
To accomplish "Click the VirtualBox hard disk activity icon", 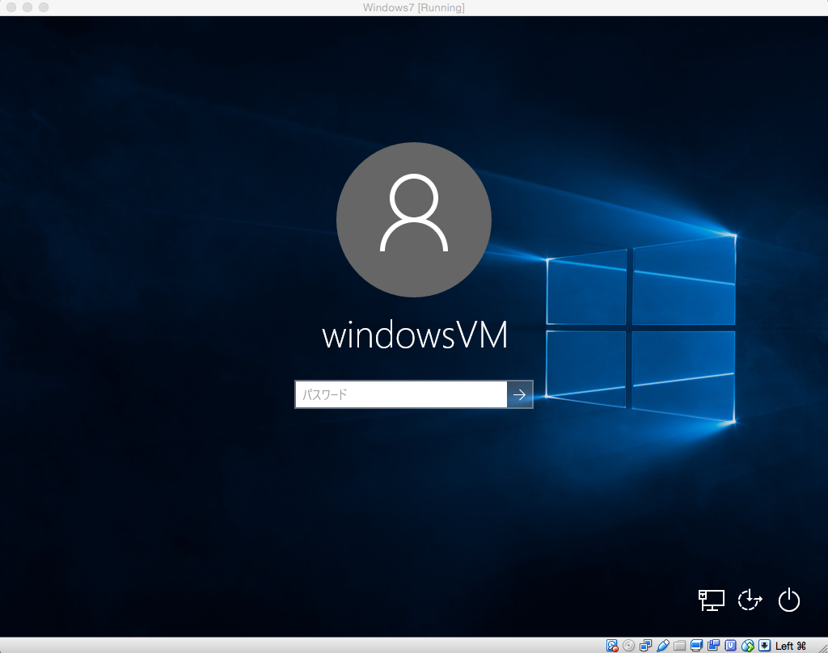I will tap(612, 646).
